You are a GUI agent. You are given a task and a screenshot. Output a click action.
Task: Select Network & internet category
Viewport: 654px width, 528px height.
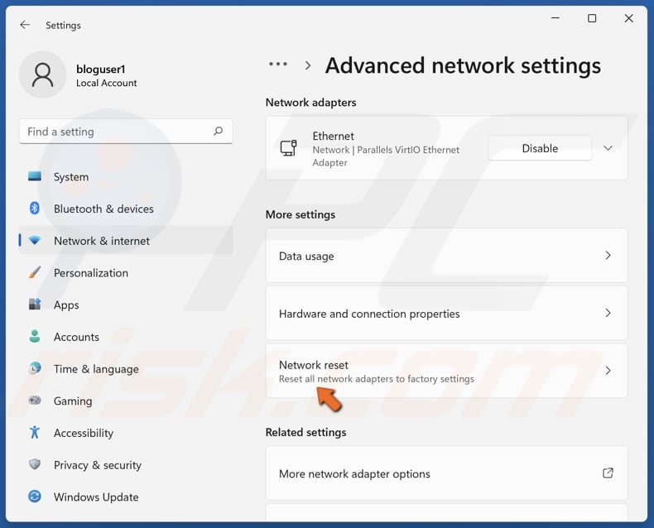click(x=126, y=241)
